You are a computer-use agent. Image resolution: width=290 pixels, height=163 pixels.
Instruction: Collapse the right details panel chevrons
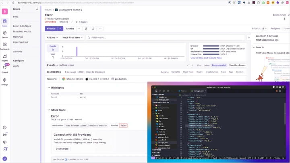(249, 37)
